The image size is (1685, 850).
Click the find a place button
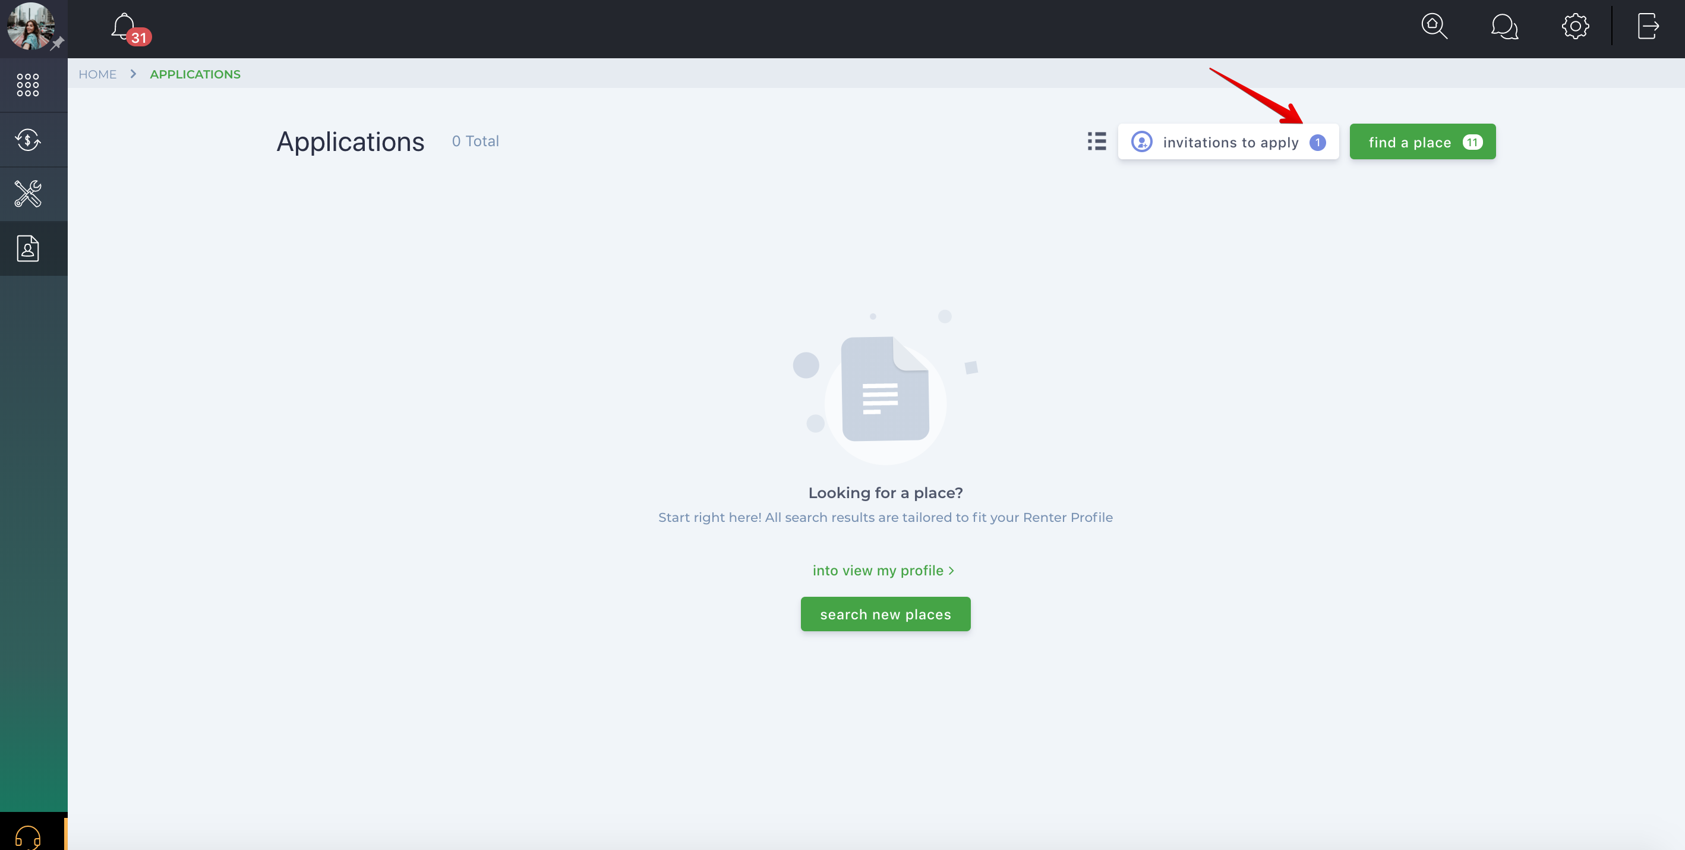click(1422, 141)
